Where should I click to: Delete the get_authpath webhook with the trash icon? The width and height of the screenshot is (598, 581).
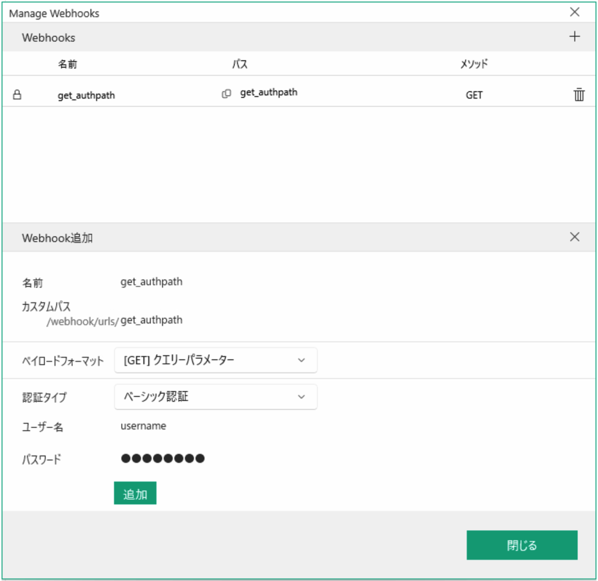[578, 94]
